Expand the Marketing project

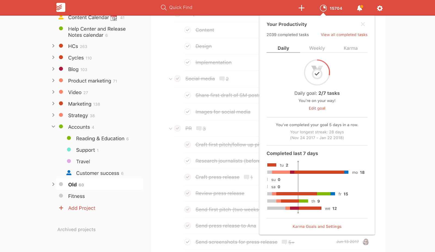pos(53,104)
